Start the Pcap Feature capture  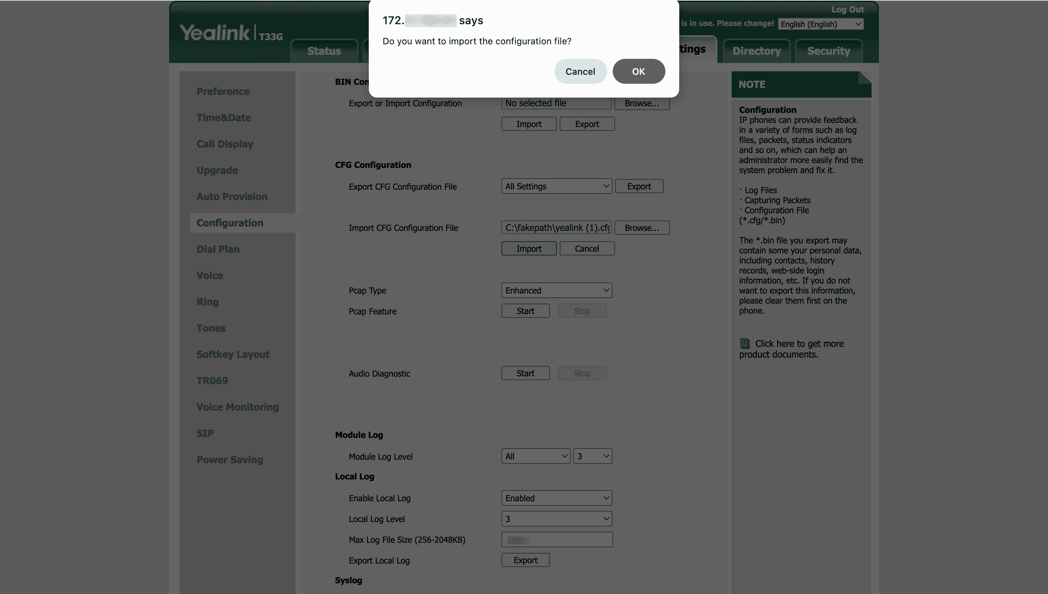525,311
